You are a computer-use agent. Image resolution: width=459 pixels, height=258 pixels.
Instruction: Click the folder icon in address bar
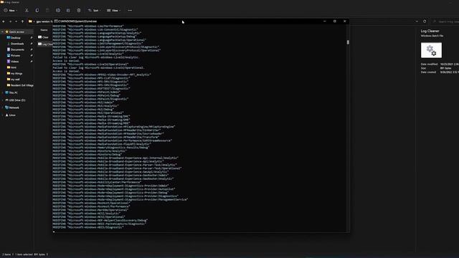click(x=30, y=21)
